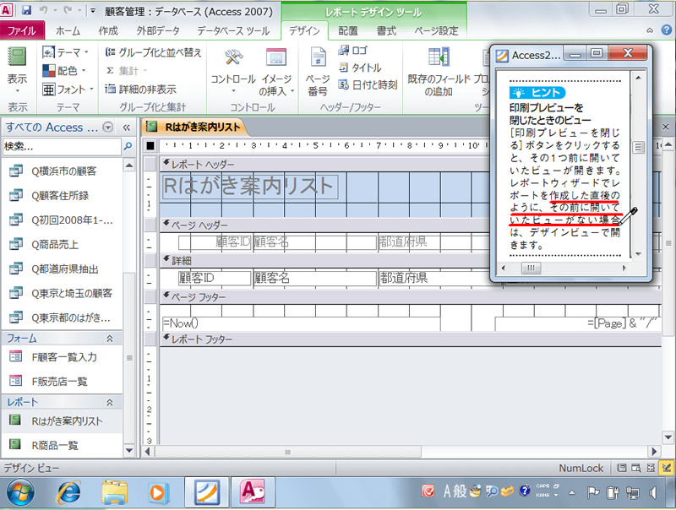676x510 pixels.
Task: Select the Rはがき案内リスト title label
Action: click(249, 186)
